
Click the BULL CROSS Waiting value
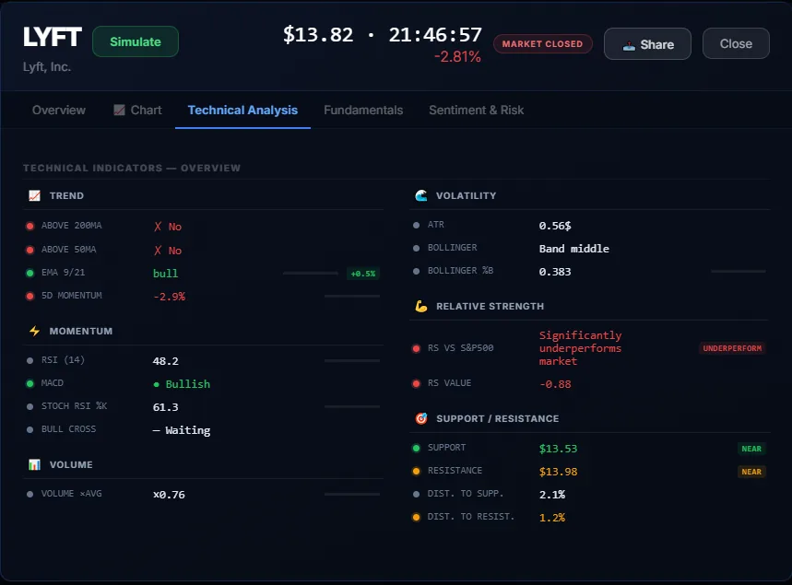point(182,430)
